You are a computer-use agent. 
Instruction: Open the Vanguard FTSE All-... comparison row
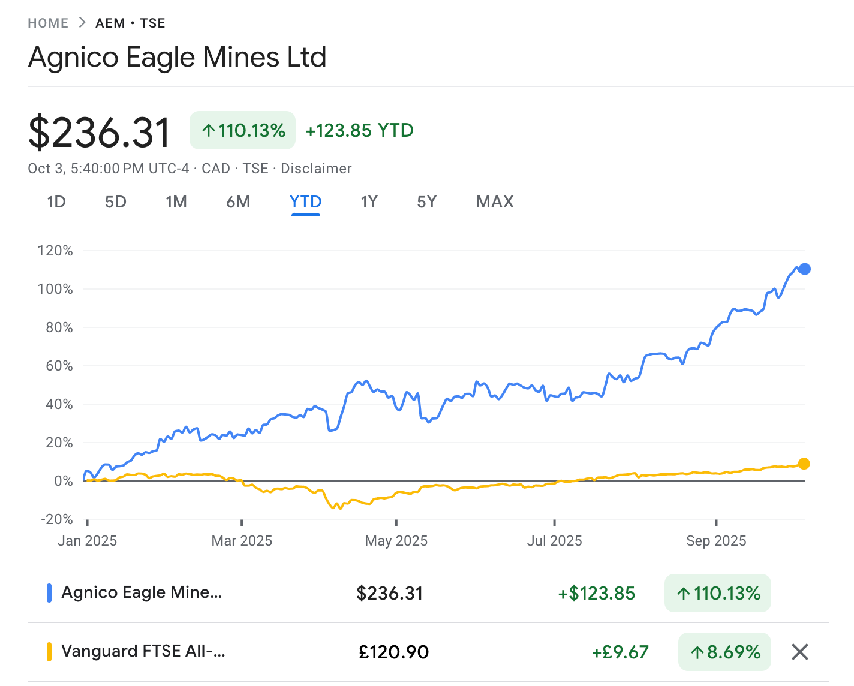point(428,652)
